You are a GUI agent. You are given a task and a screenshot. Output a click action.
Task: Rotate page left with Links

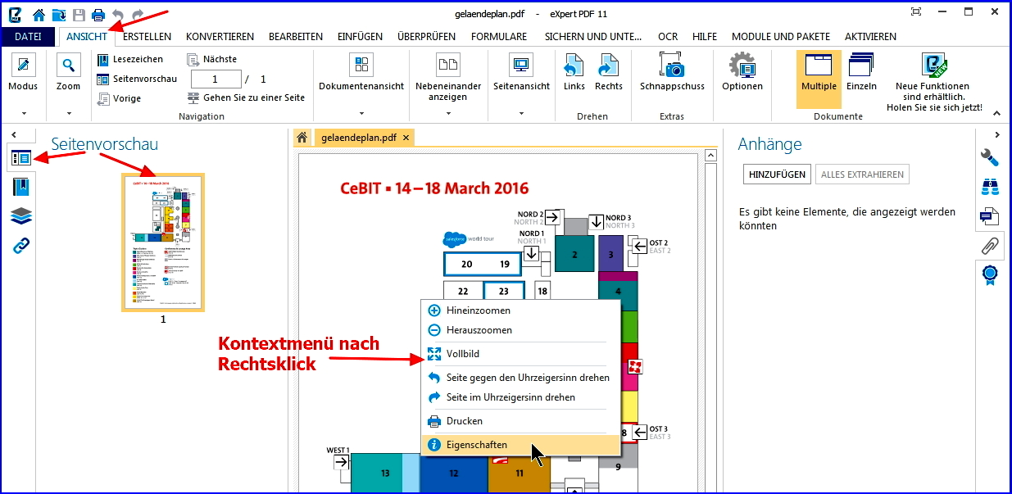pyautogui.click(x=574, y=72)
